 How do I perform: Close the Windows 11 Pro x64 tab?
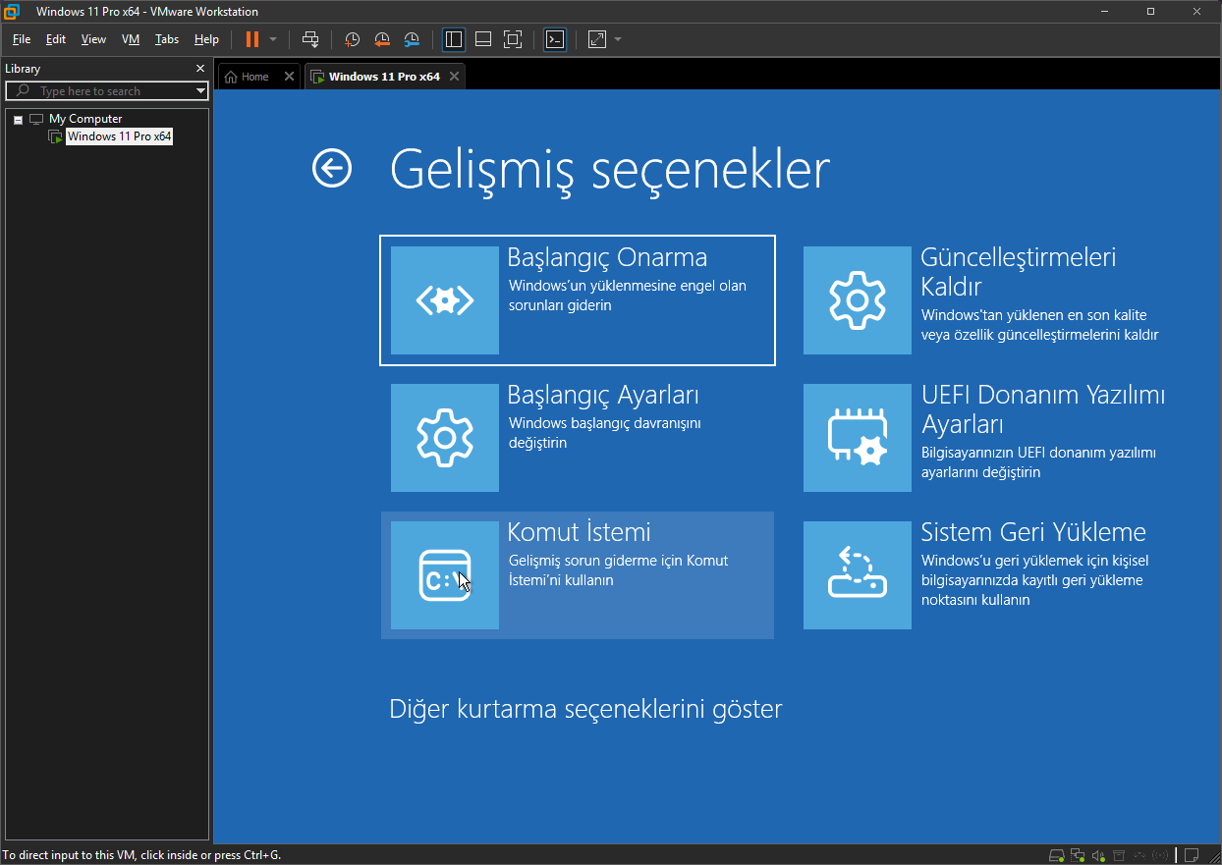pos(455,76)
